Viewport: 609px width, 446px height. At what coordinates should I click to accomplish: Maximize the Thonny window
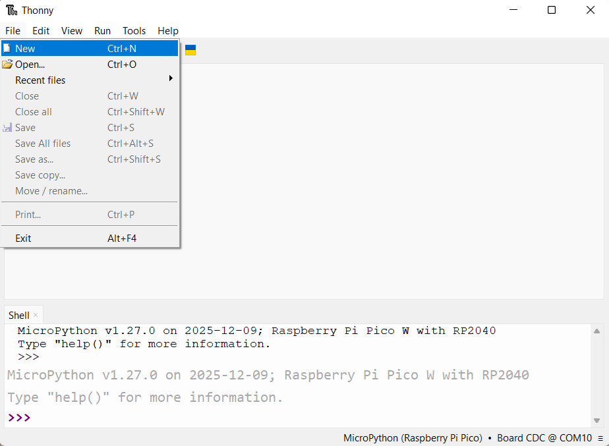coord(552,10)
